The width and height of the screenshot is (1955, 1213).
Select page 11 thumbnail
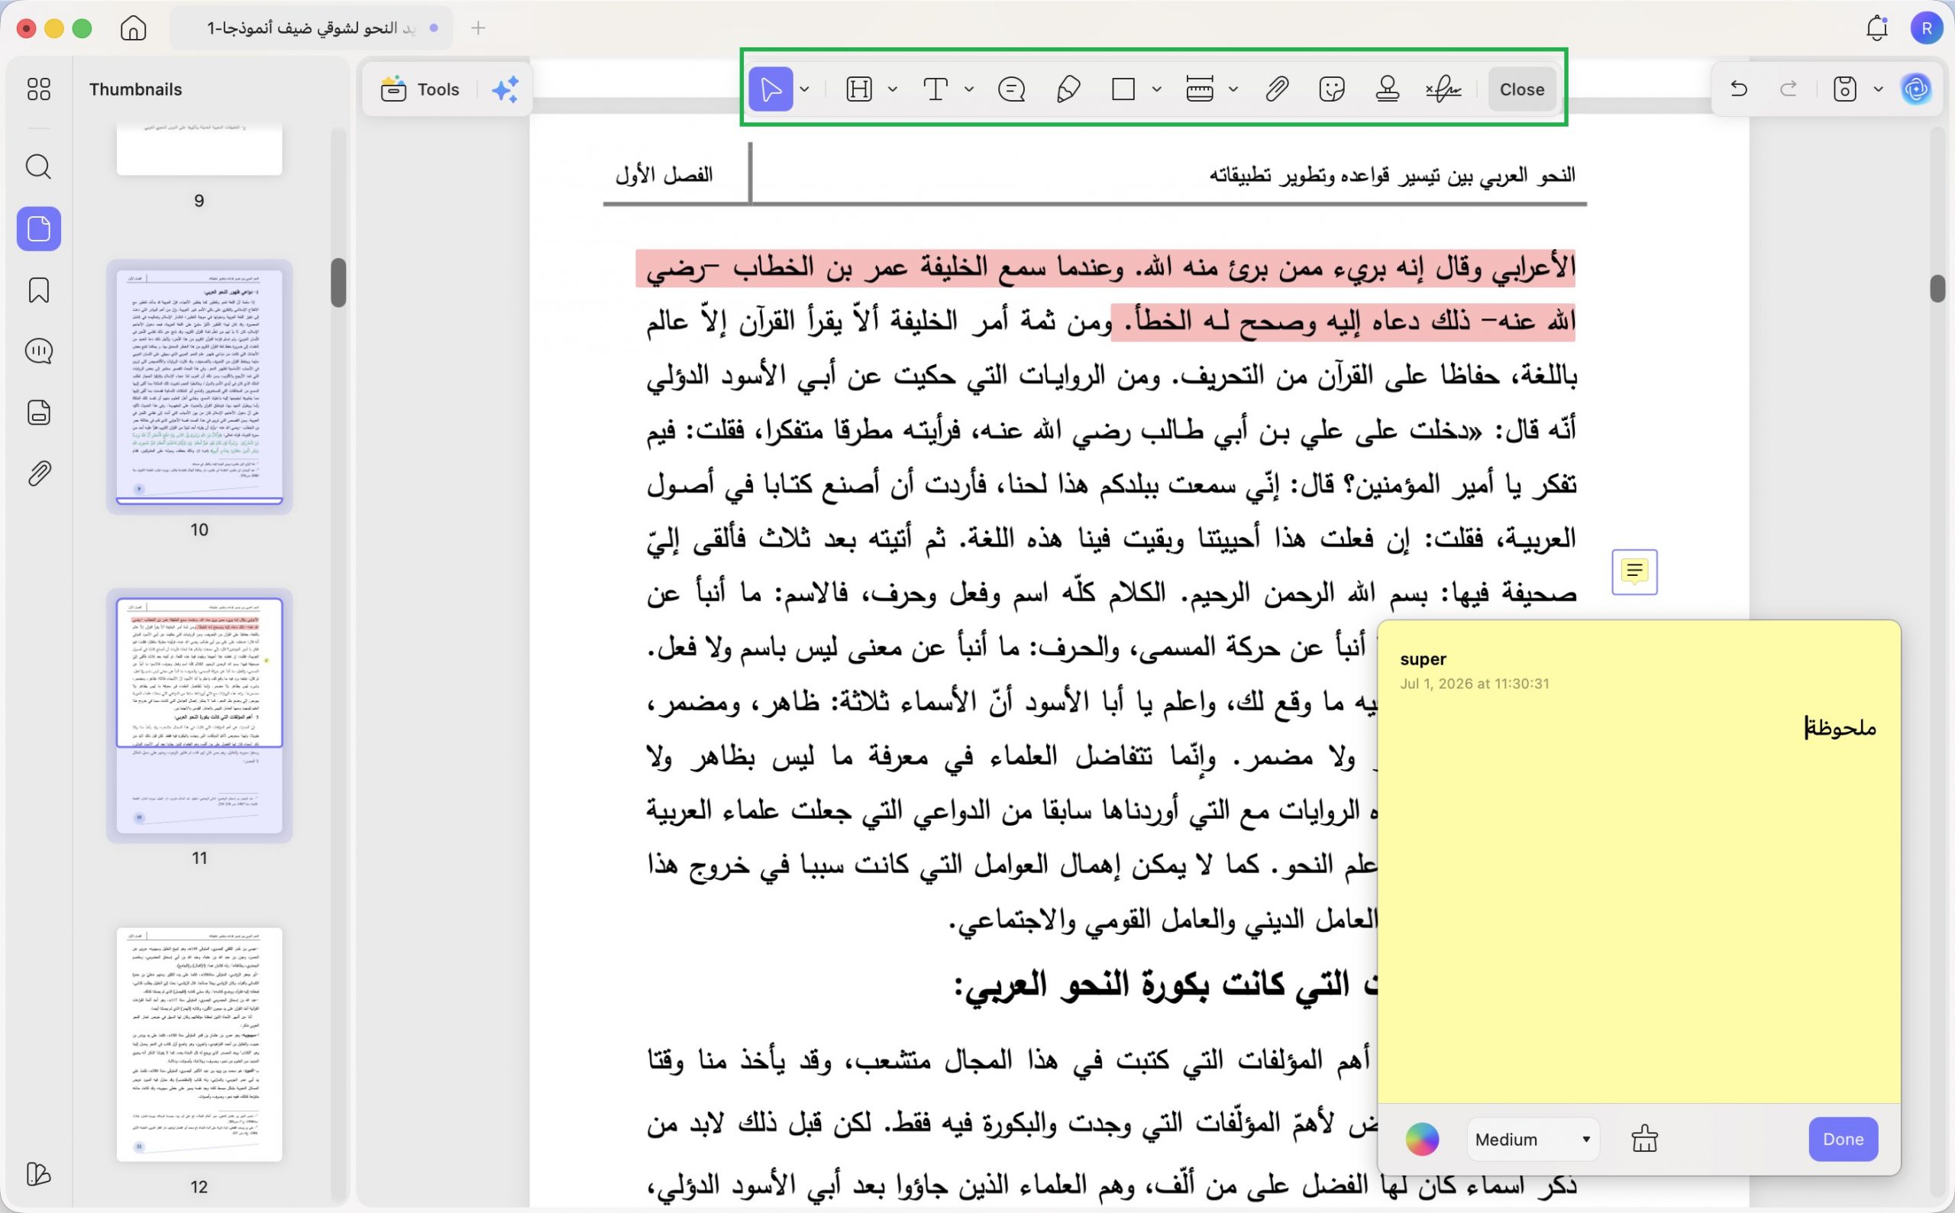tap(199, 716)
